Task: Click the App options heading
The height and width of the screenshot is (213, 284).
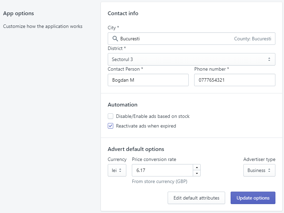Action: 19,13
